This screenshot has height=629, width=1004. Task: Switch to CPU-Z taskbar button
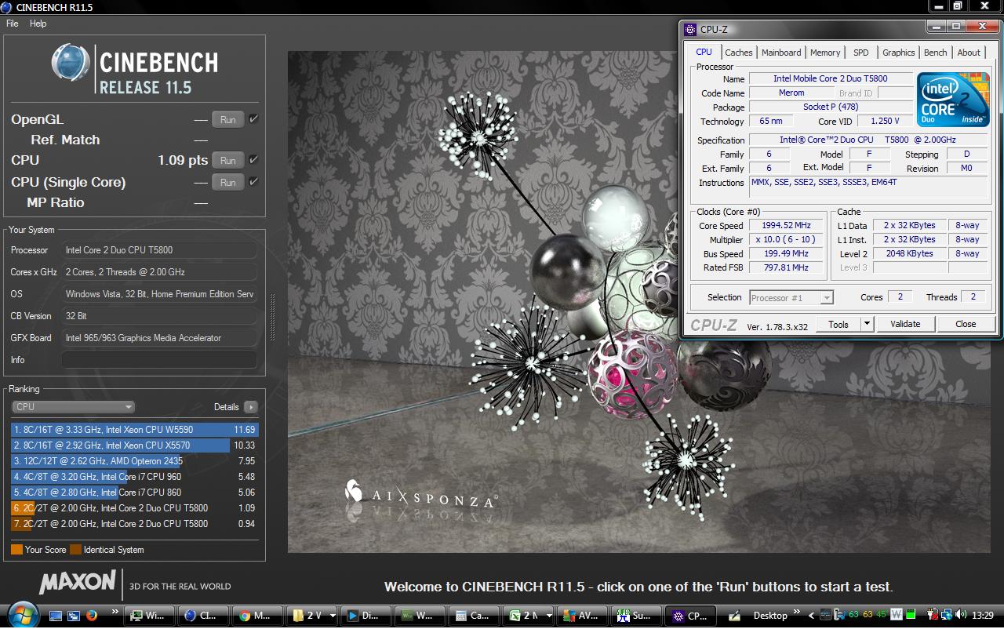click(689, 616)
